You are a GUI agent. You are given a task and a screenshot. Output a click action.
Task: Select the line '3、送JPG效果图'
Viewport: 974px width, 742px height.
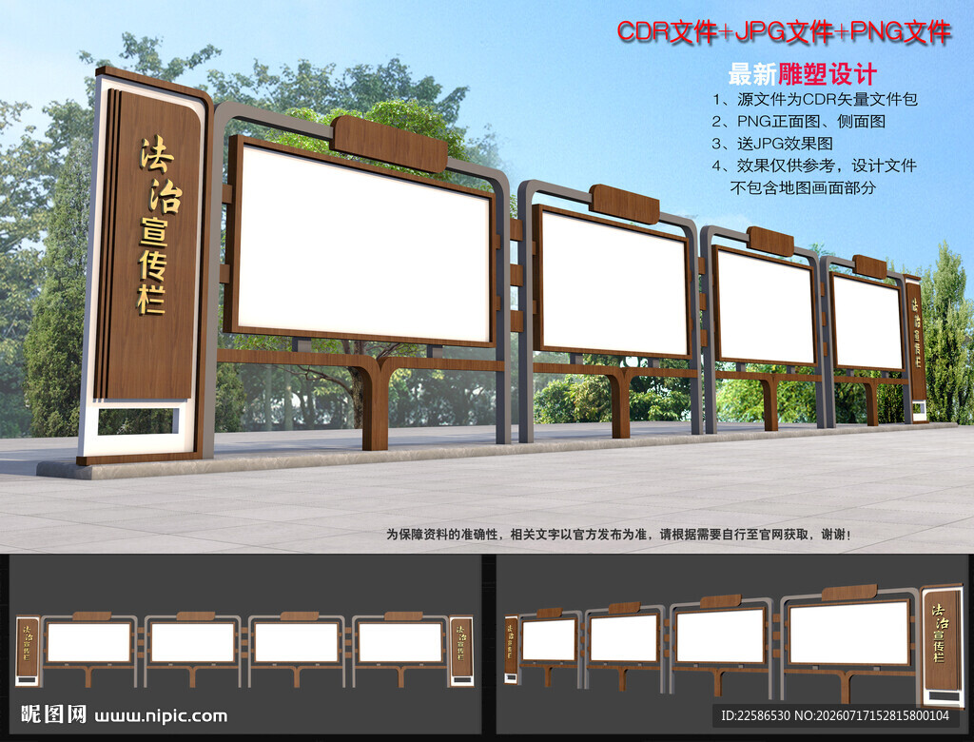[772, 144]
